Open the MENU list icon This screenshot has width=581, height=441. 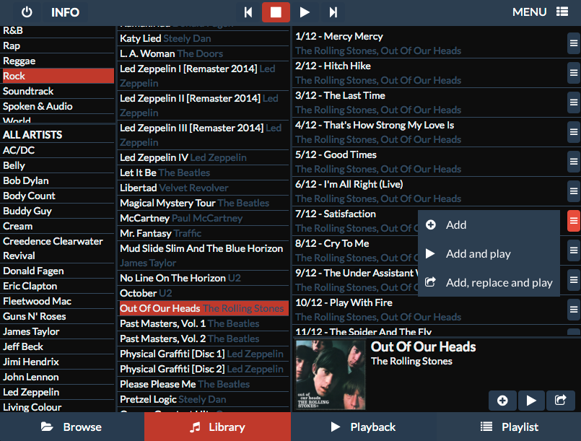click(562, 12)
